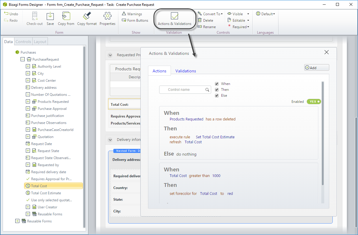This screenshot has width=358, height=235.
Task: Collapse the Delivery information section chevron
Action: (x=110, y=140)
